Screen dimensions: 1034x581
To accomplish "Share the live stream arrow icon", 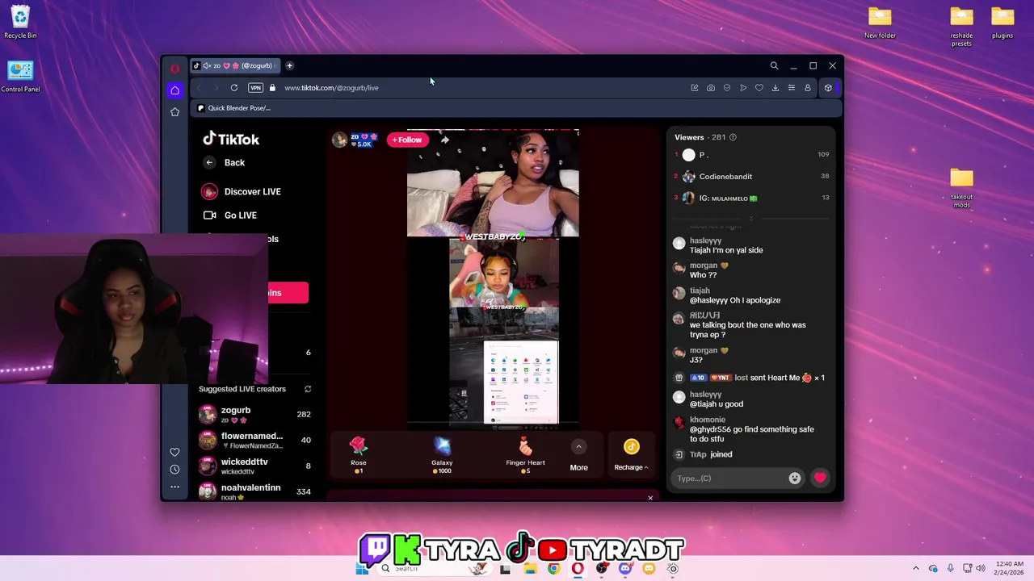I will tap(444, 140).
